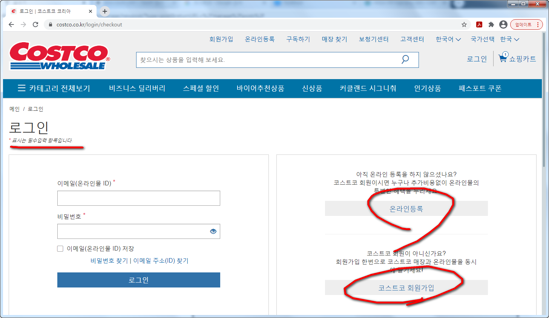Click the lock icon in the address bar
The height and width of the screenshot is (318, 549).
[x=50, y=24]
